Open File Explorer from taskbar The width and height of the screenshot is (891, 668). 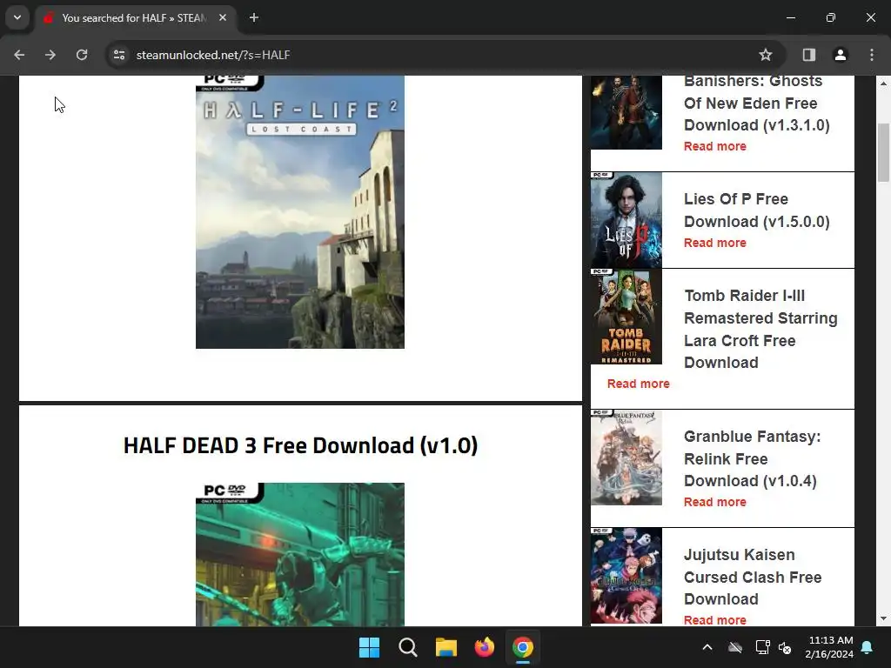click(x=446, y=647)
